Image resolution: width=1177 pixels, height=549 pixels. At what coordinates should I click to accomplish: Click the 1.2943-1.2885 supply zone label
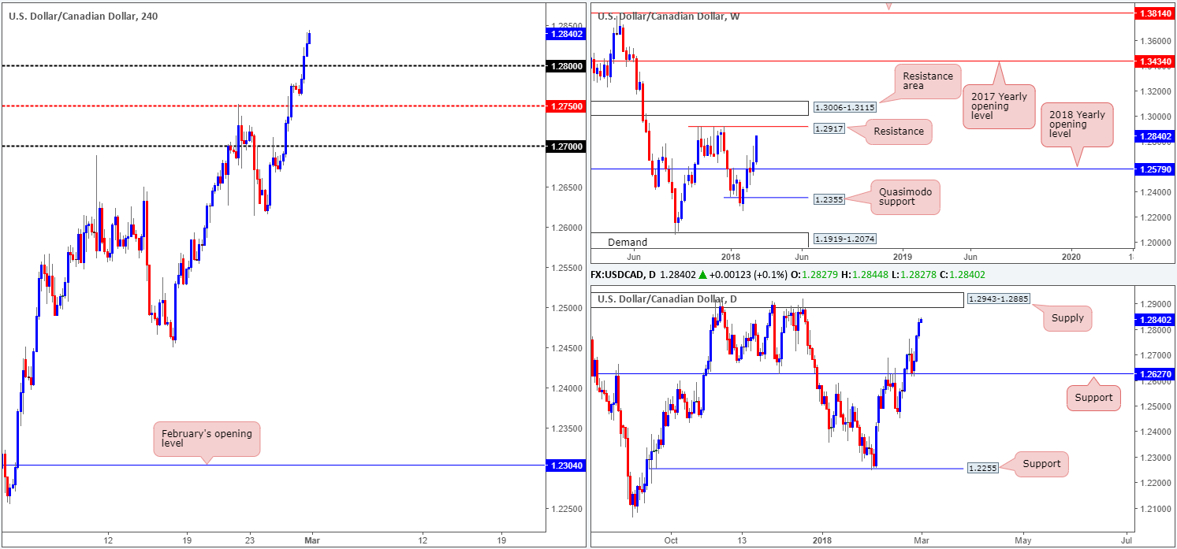tap(998, 299)
